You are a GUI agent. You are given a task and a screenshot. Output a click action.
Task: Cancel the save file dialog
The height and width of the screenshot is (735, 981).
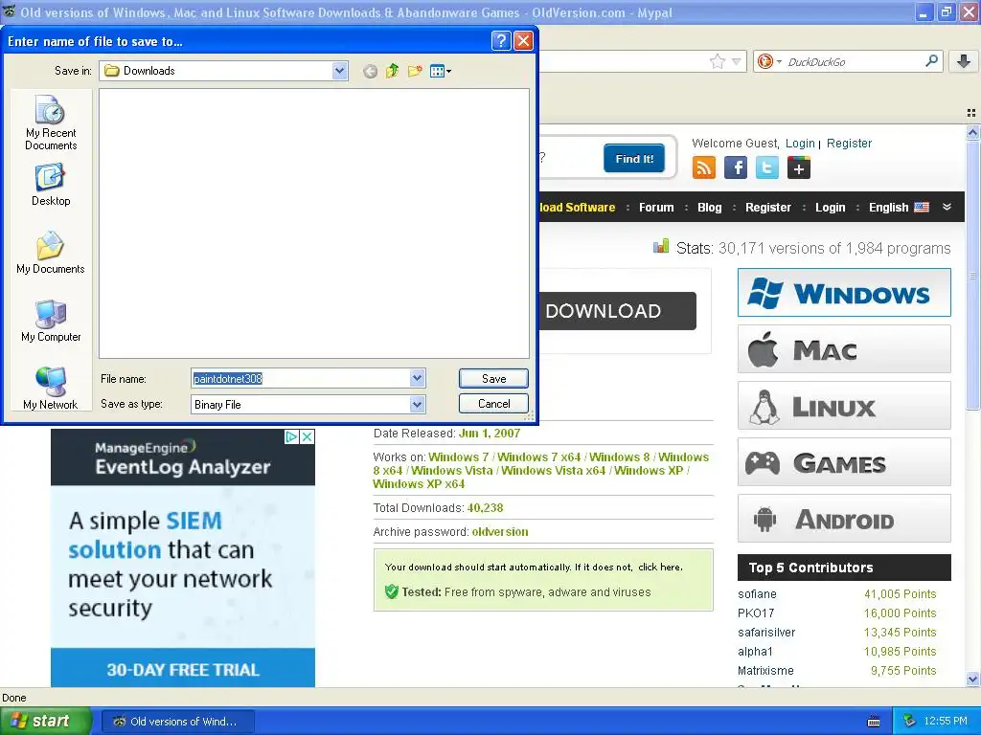493,404
